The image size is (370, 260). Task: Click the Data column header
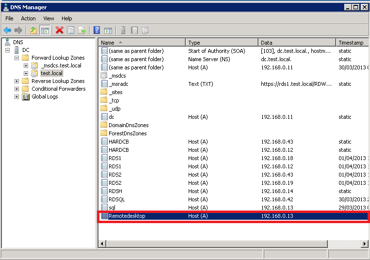(x=296, y=43)
